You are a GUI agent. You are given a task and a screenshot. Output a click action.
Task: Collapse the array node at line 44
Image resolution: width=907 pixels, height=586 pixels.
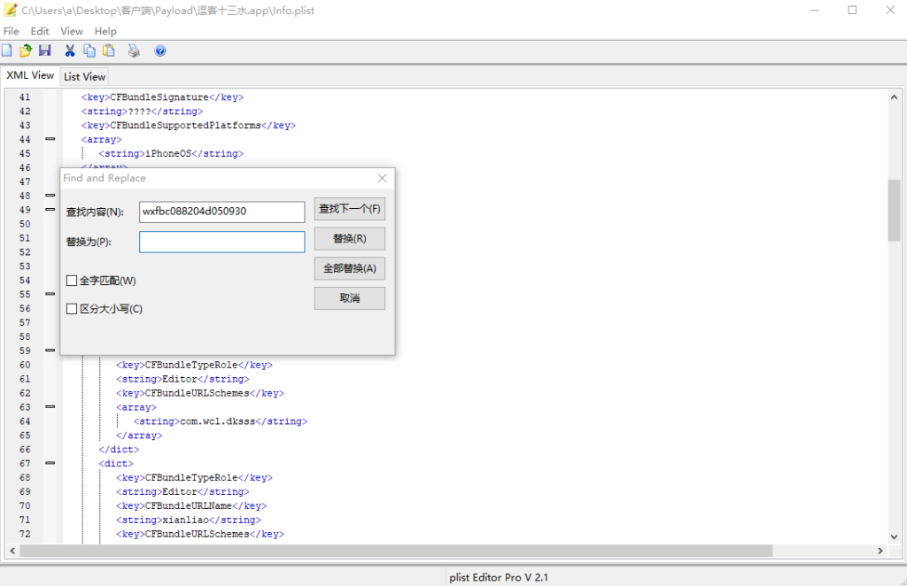tap(50, 139)
